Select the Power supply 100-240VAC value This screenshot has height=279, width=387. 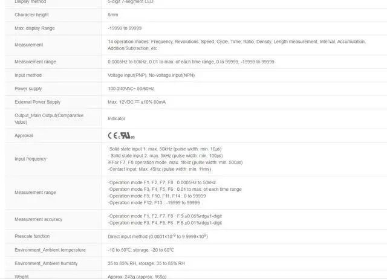pyautogui.click(x=131, y=89)
